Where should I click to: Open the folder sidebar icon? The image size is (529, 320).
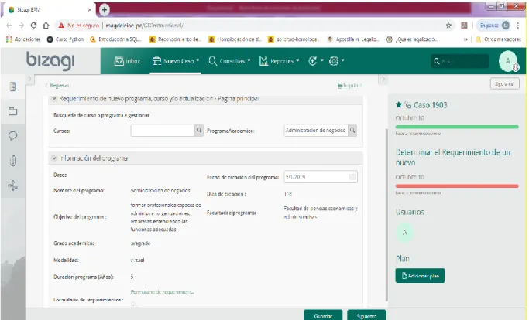click(13, 111)
